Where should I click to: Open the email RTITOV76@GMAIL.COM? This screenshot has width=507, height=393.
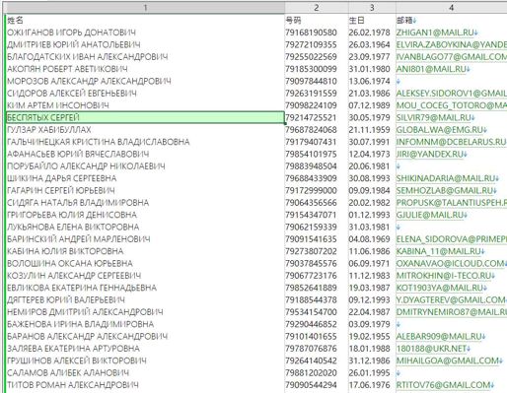click(444, 385)
